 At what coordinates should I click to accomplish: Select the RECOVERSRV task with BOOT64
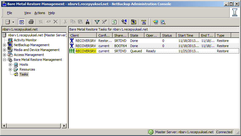154,46
